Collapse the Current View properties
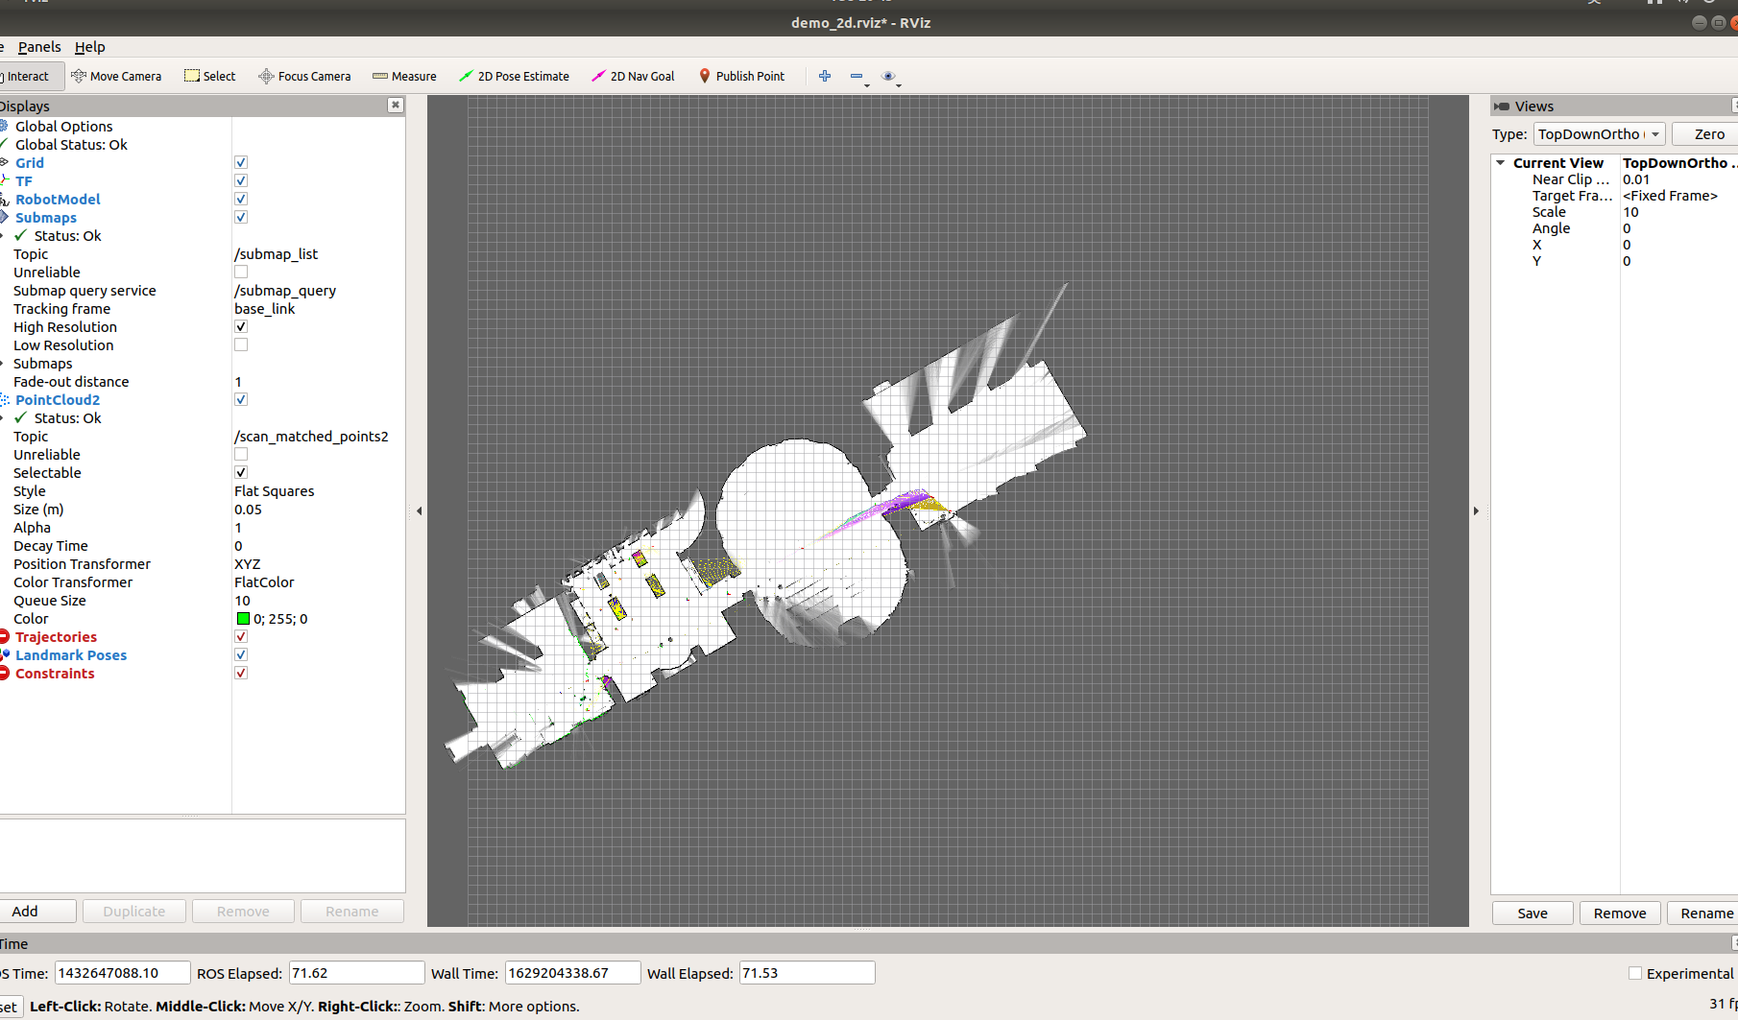 [x=1501, y=162]
